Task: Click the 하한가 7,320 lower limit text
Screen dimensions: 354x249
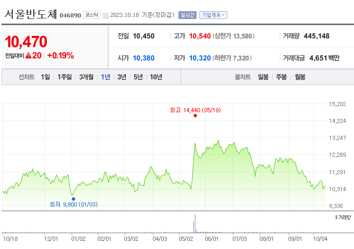Action: [232, 58]
